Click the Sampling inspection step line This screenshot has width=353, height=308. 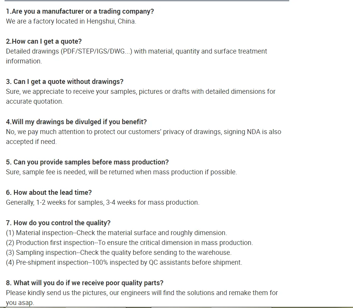[x=118, y=253]
